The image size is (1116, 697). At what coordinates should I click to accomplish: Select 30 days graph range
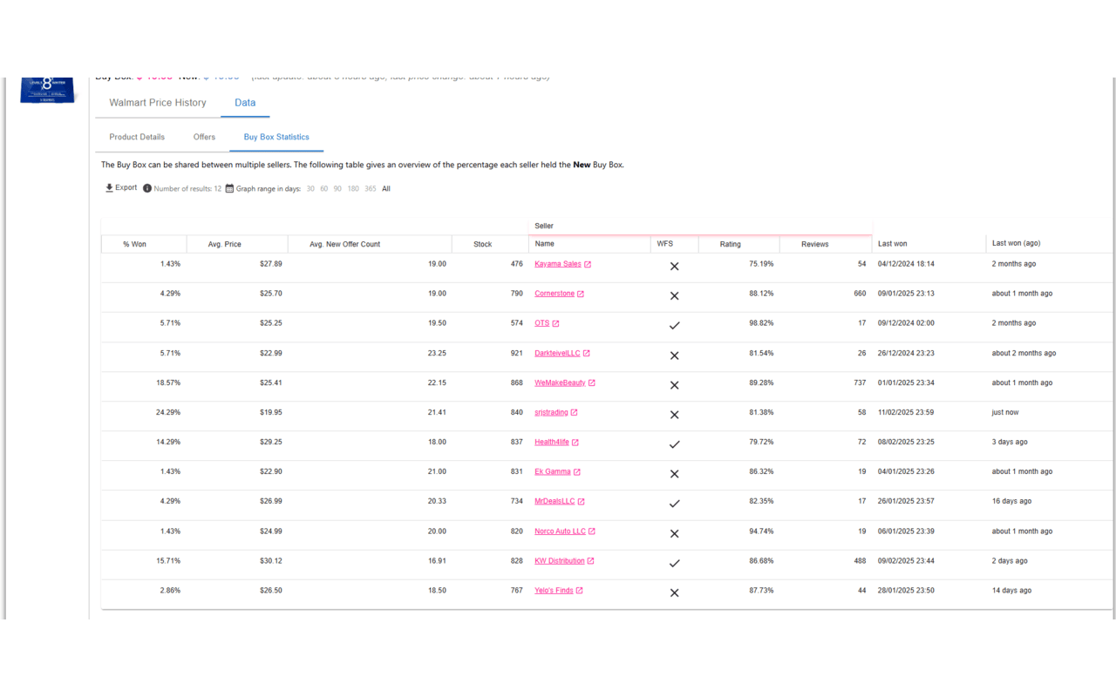310,189
